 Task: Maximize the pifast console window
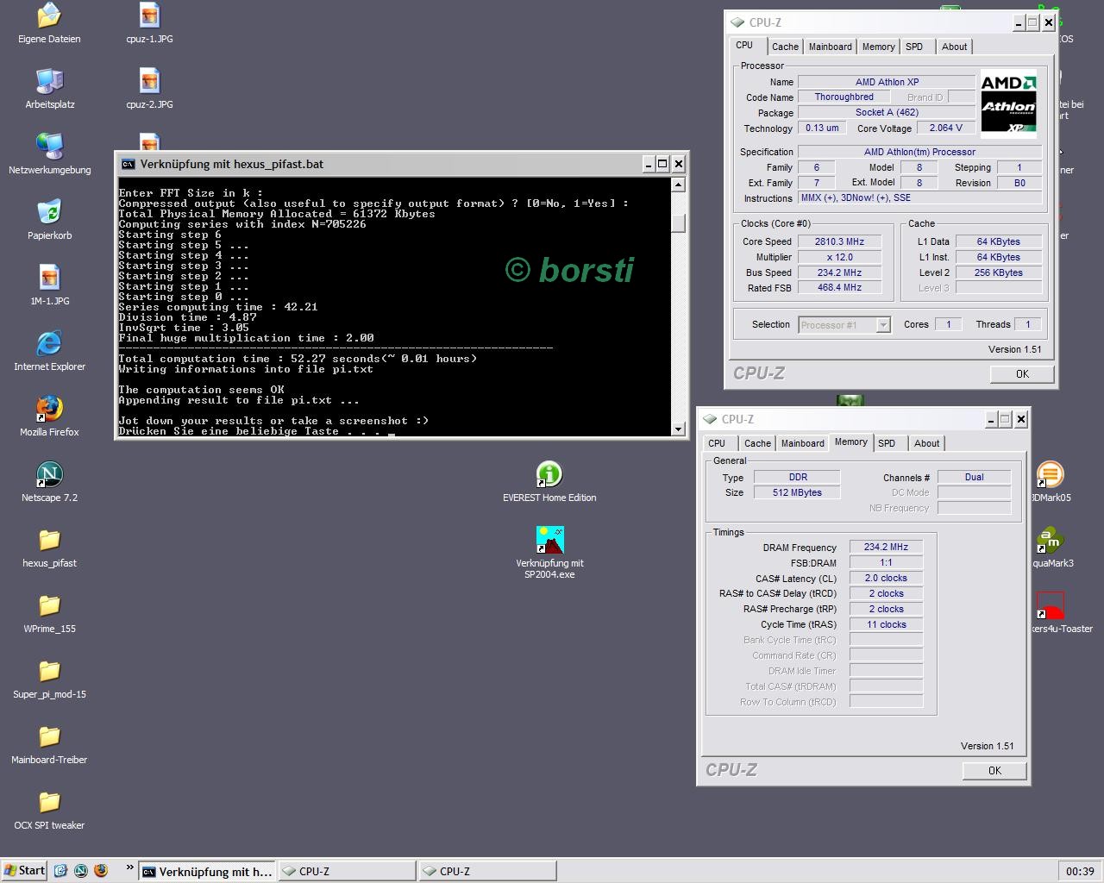pyautogui.click(x=662, y=164)
